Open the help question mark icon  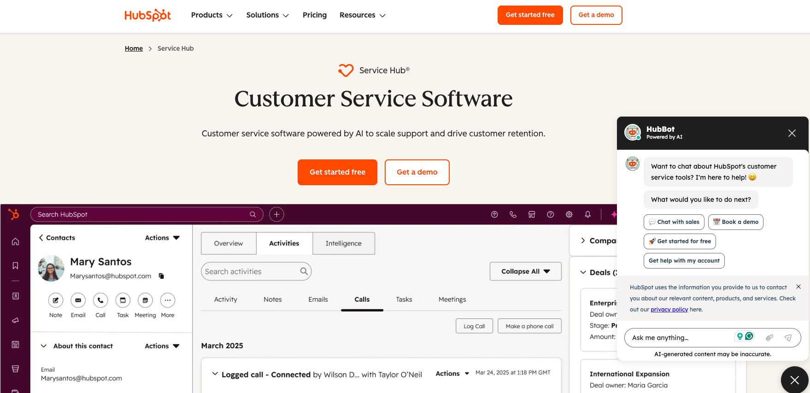pos(550,214)
